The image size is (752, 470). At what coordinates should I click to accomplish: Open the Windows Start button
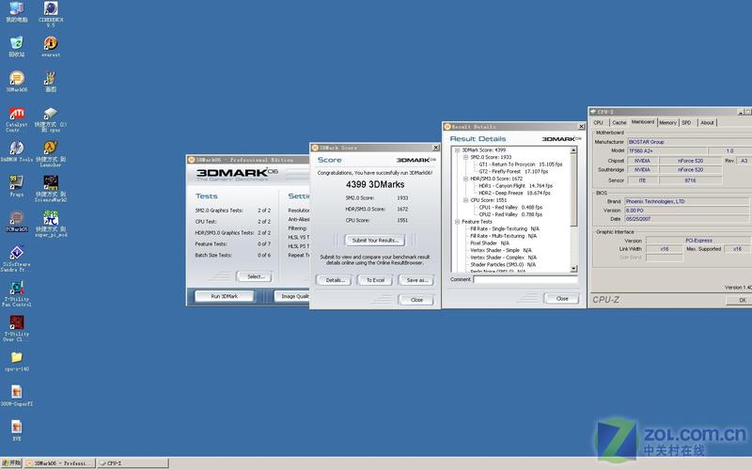coord(11,463)
